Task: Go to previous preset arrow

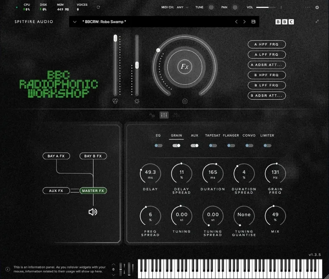Action: [236, 22]
